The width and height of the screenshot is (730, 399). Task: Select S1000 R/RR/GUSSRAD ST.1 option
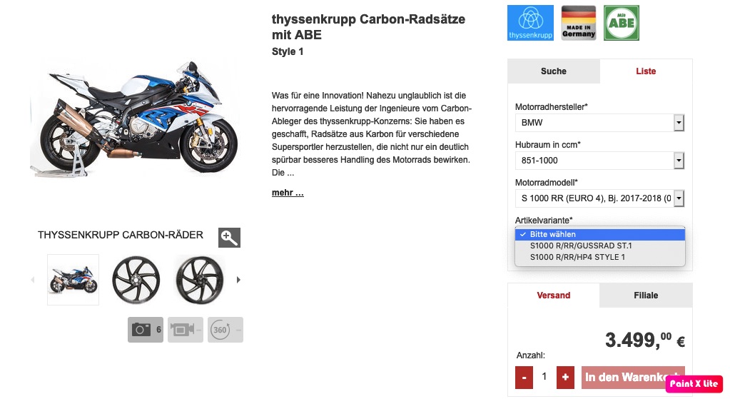click(x=599, y=246)
